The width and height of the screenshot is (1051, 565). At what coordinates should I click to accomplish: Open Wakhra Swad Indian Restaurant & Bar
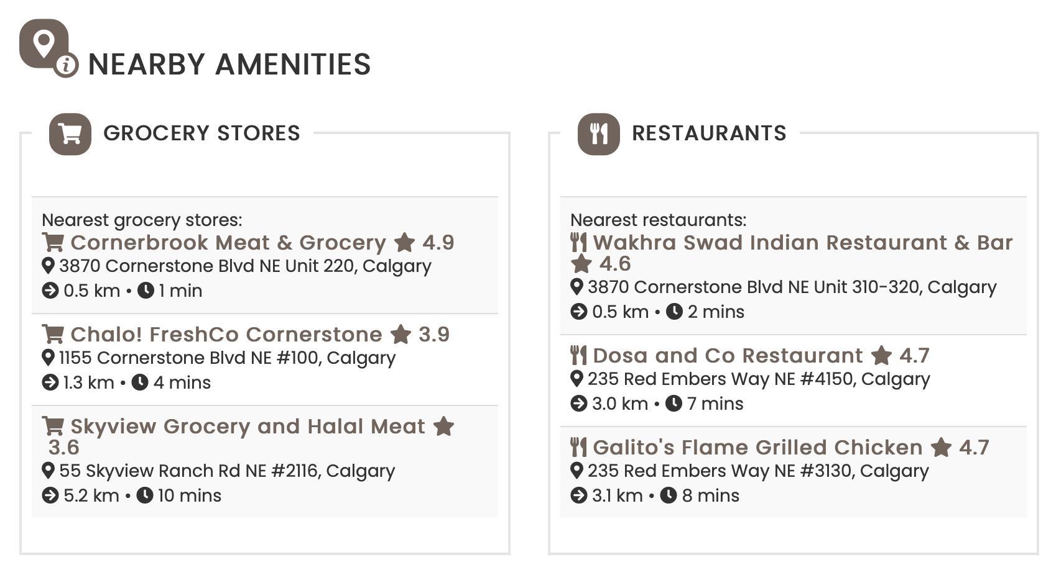pos(802,243)
